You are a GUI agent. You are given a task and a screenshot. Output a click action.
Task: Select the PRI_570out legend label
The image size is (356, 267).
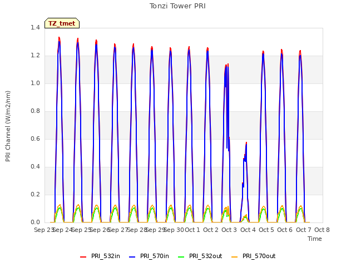[259, 256]
